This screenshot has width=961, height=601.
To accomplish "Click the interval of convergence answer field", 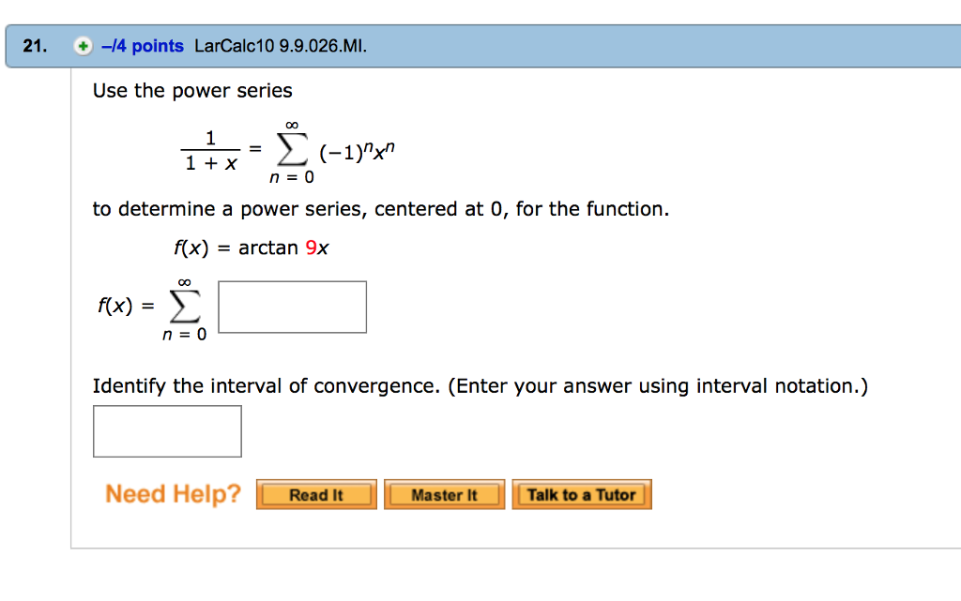I will [167, 431].
